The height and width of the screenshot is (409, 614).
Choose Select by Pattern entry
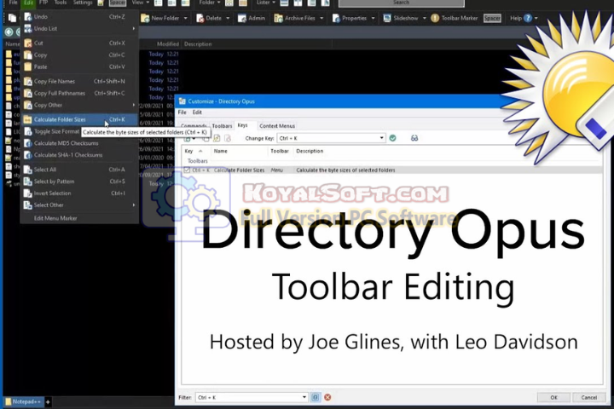[x=80, y=181]
